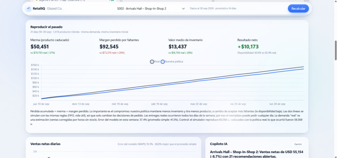Click the 'mié 16 de sep' axis label
The image size is (337, 158).
click(x=120, y=104)
